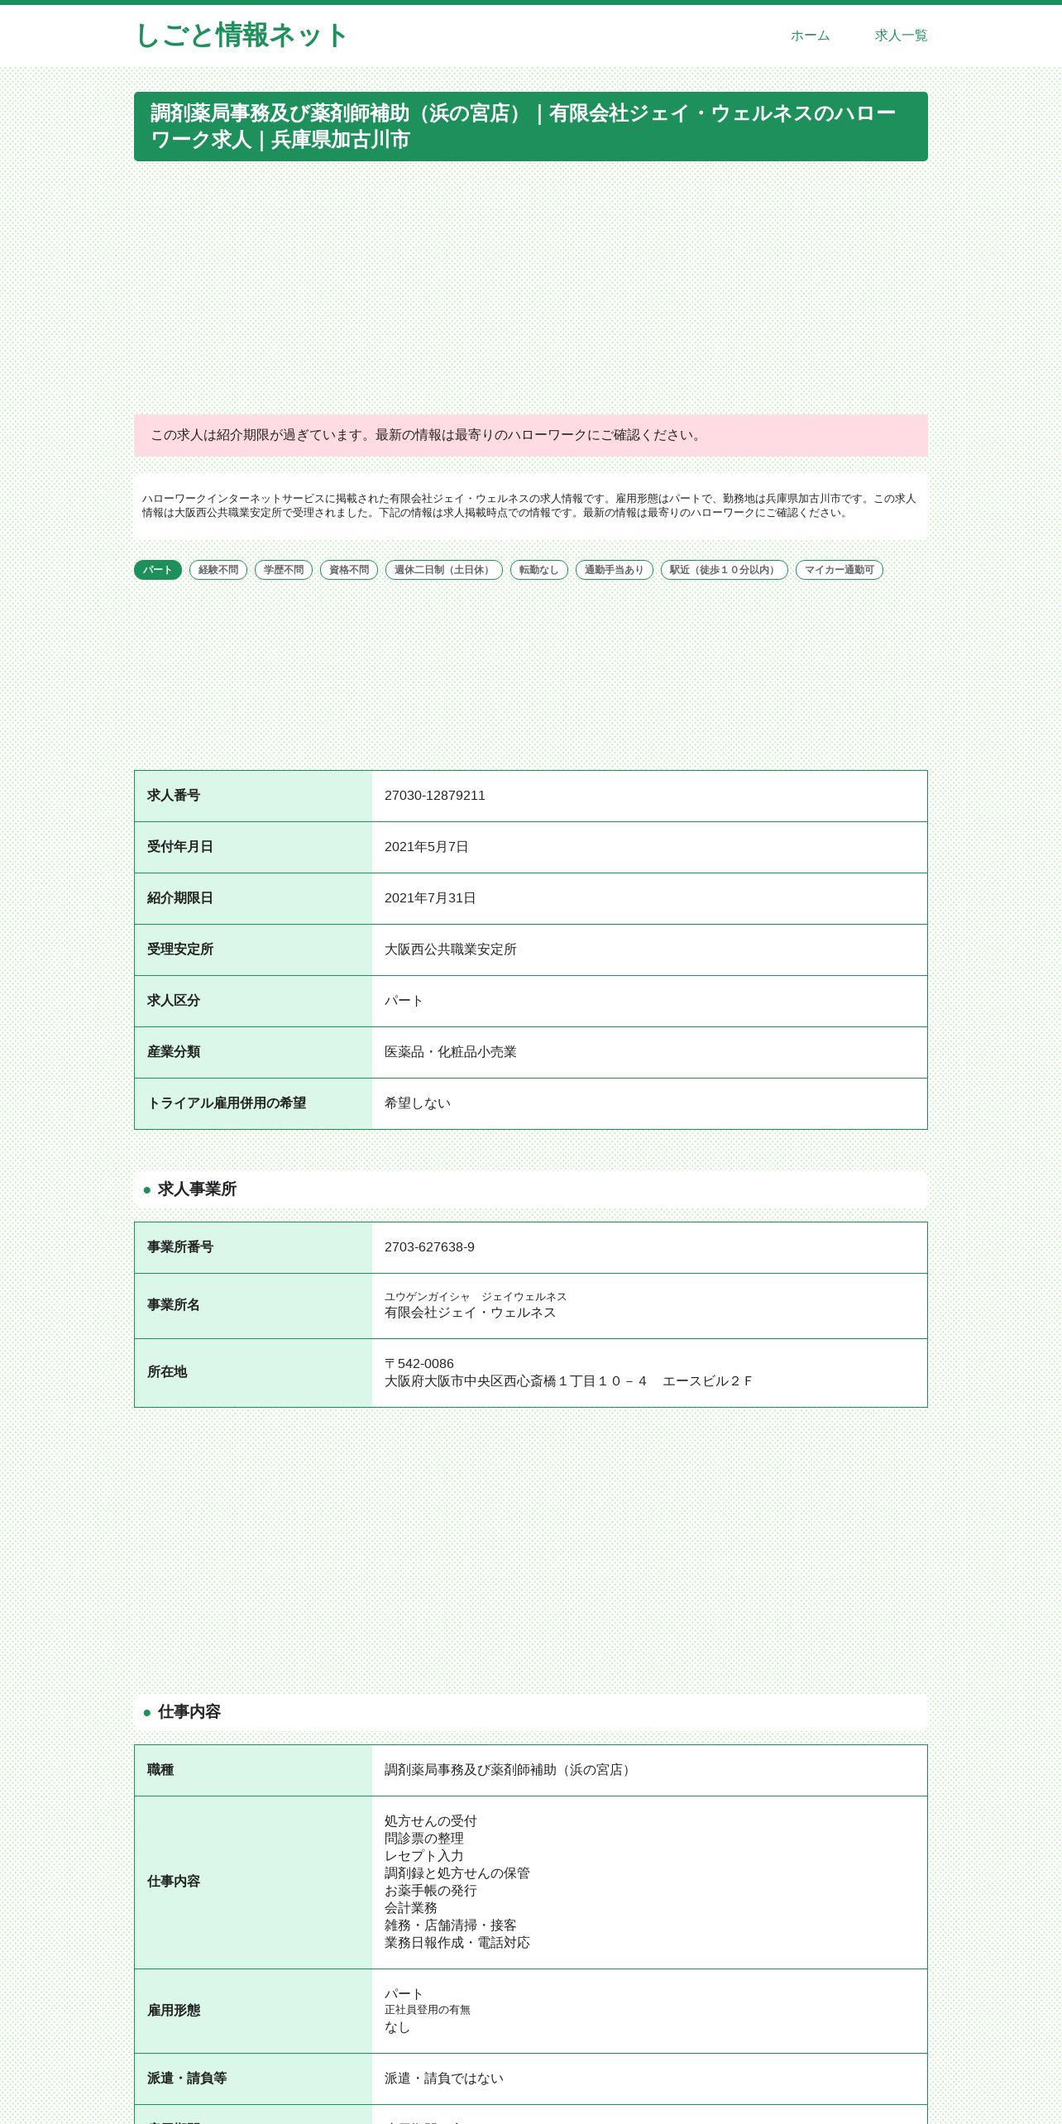
Task: Click the Hello Work description paragraph
Action: pyautogui.click(x=530, y=505)
